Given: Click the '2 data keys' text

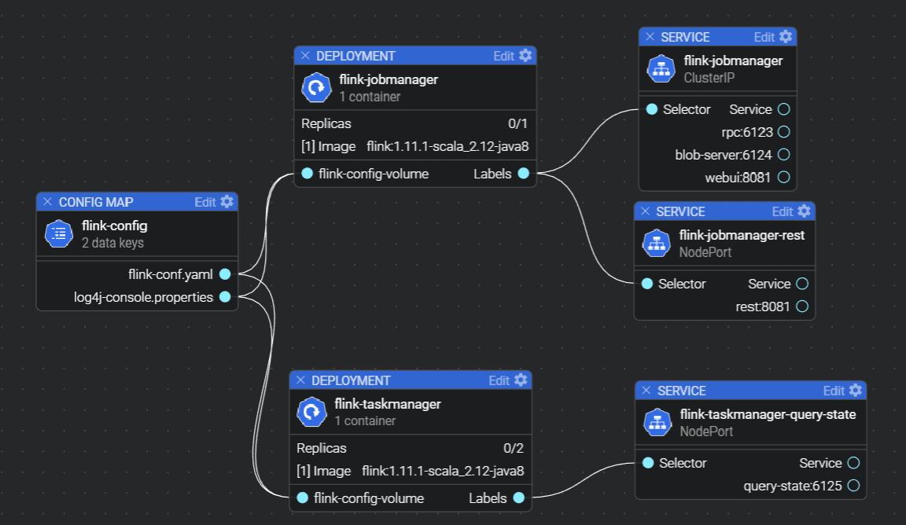Looking at the screenshot, I should tap(112, 243).
